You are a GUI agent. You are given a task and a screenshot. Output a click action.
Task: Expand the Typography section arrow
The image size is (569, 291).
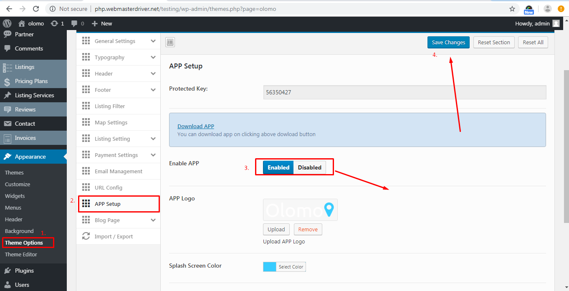pyautogui.click(x=153, y=57)
